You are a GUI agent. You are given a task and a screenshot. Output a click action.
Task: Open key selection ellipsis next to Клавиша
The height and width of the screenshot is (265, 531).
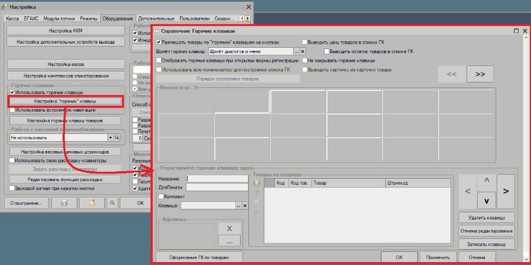239,205
